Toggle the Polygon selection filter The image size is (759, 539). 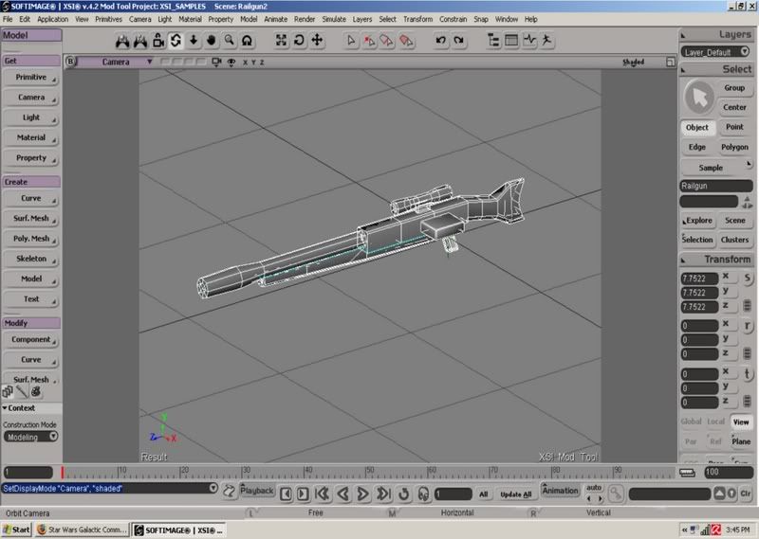(734, 147)
